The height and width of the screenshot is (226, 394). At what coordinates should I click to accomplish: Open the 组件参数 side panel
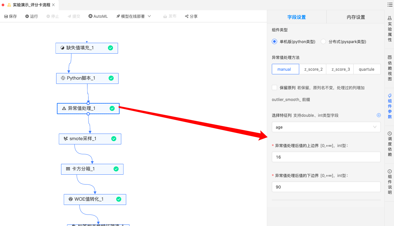click(x=389, y=106)
